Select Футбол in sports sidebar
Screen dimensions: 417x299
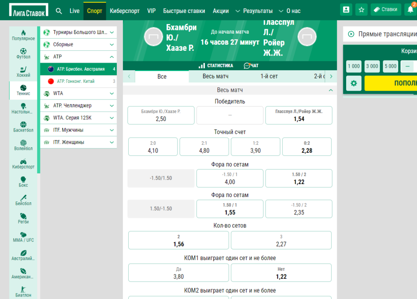pyautogui.click(x=23, y=54)
